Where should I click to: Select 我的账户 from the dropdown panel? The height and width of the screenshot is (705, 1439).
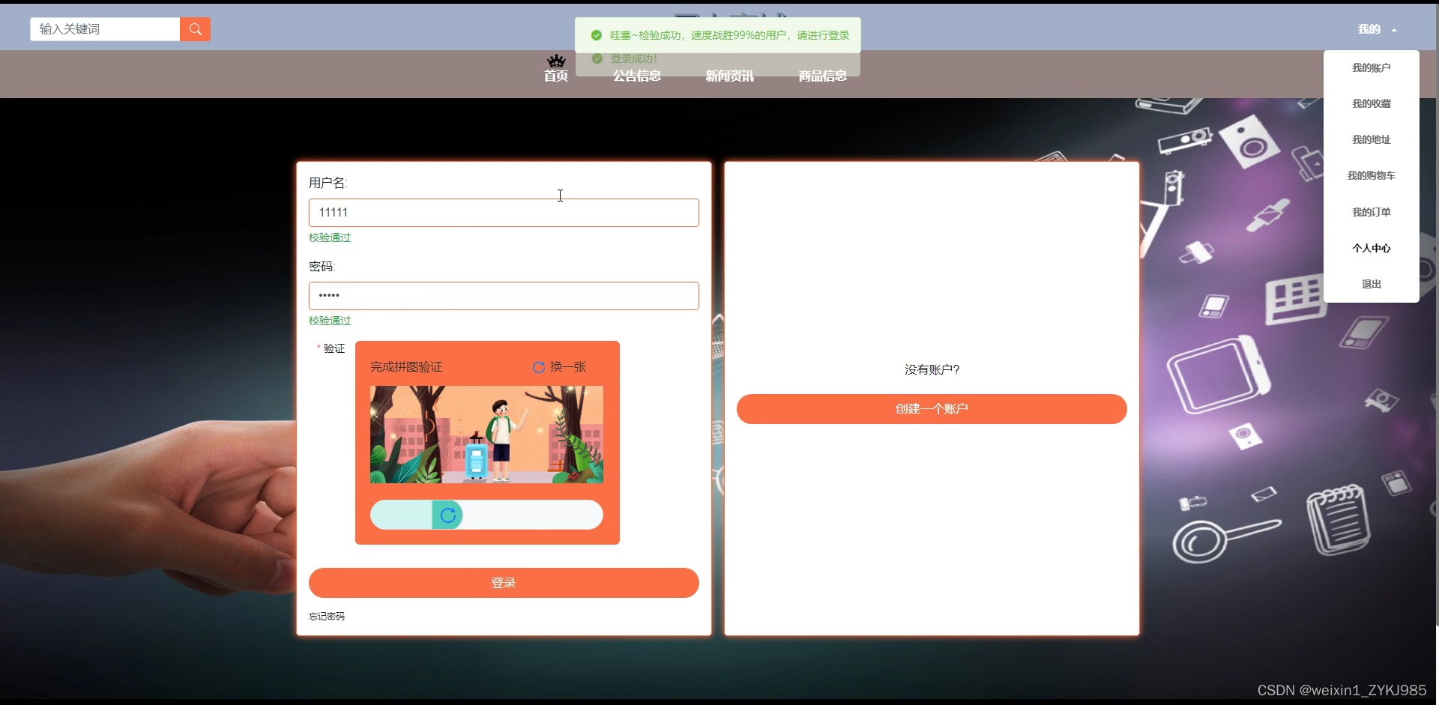(x=1370, y=67)
